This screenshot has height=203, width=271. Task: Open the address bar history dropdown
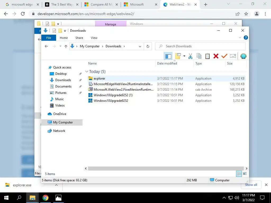[140, 47]
